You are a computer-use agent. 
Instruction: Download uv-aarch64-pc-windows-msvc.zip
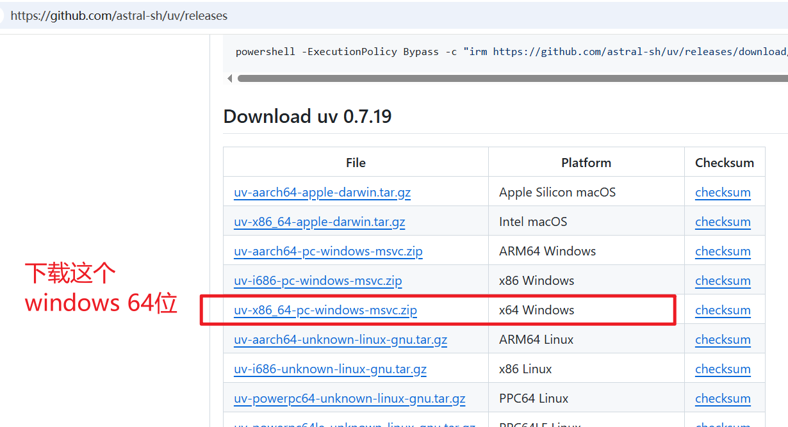(x=328, y=252)
